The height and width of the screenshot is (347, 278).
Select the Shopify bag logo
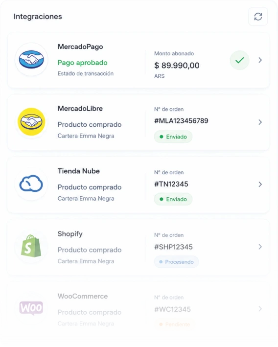(x=31, y=246)
